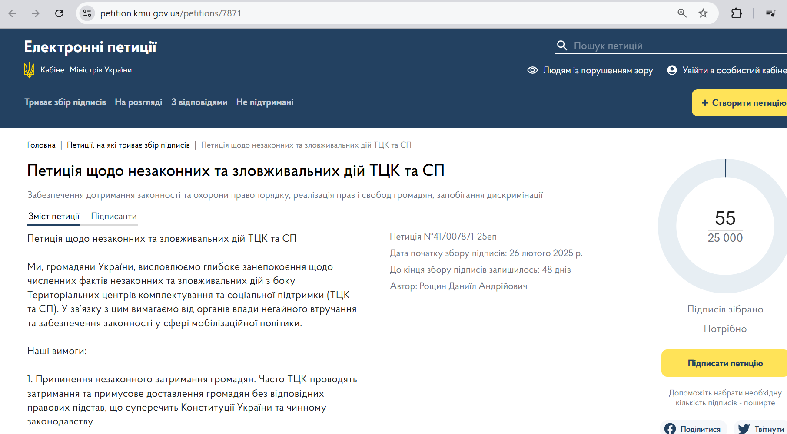Click the zoom magnifier icon in address bar
This screenshot has height=434, width=787.
click(682, 13)
